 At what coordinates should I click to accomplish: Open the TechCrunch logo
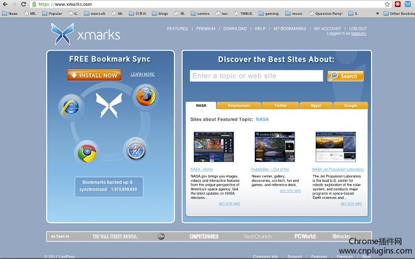(257, 236)
